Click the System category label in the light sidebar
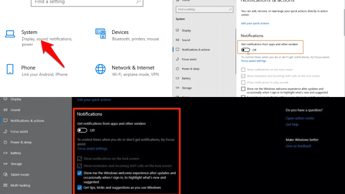The height and width of the screenshot is (194, 345). [x=180, y=19]
